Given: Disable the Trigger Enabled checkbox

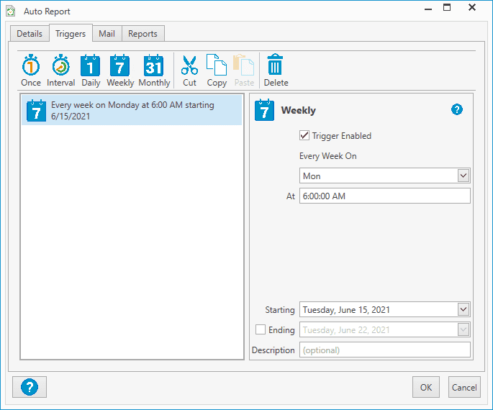Looking at the screenshot, I should (x=304, y=135).
